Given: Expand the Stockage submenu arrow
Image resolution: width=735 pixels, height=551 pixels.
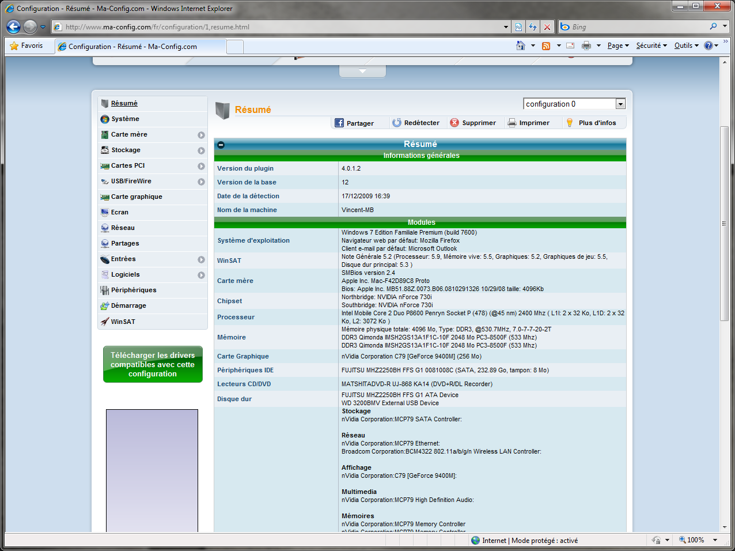Looking at the screenshot, I should click(201, 150).
